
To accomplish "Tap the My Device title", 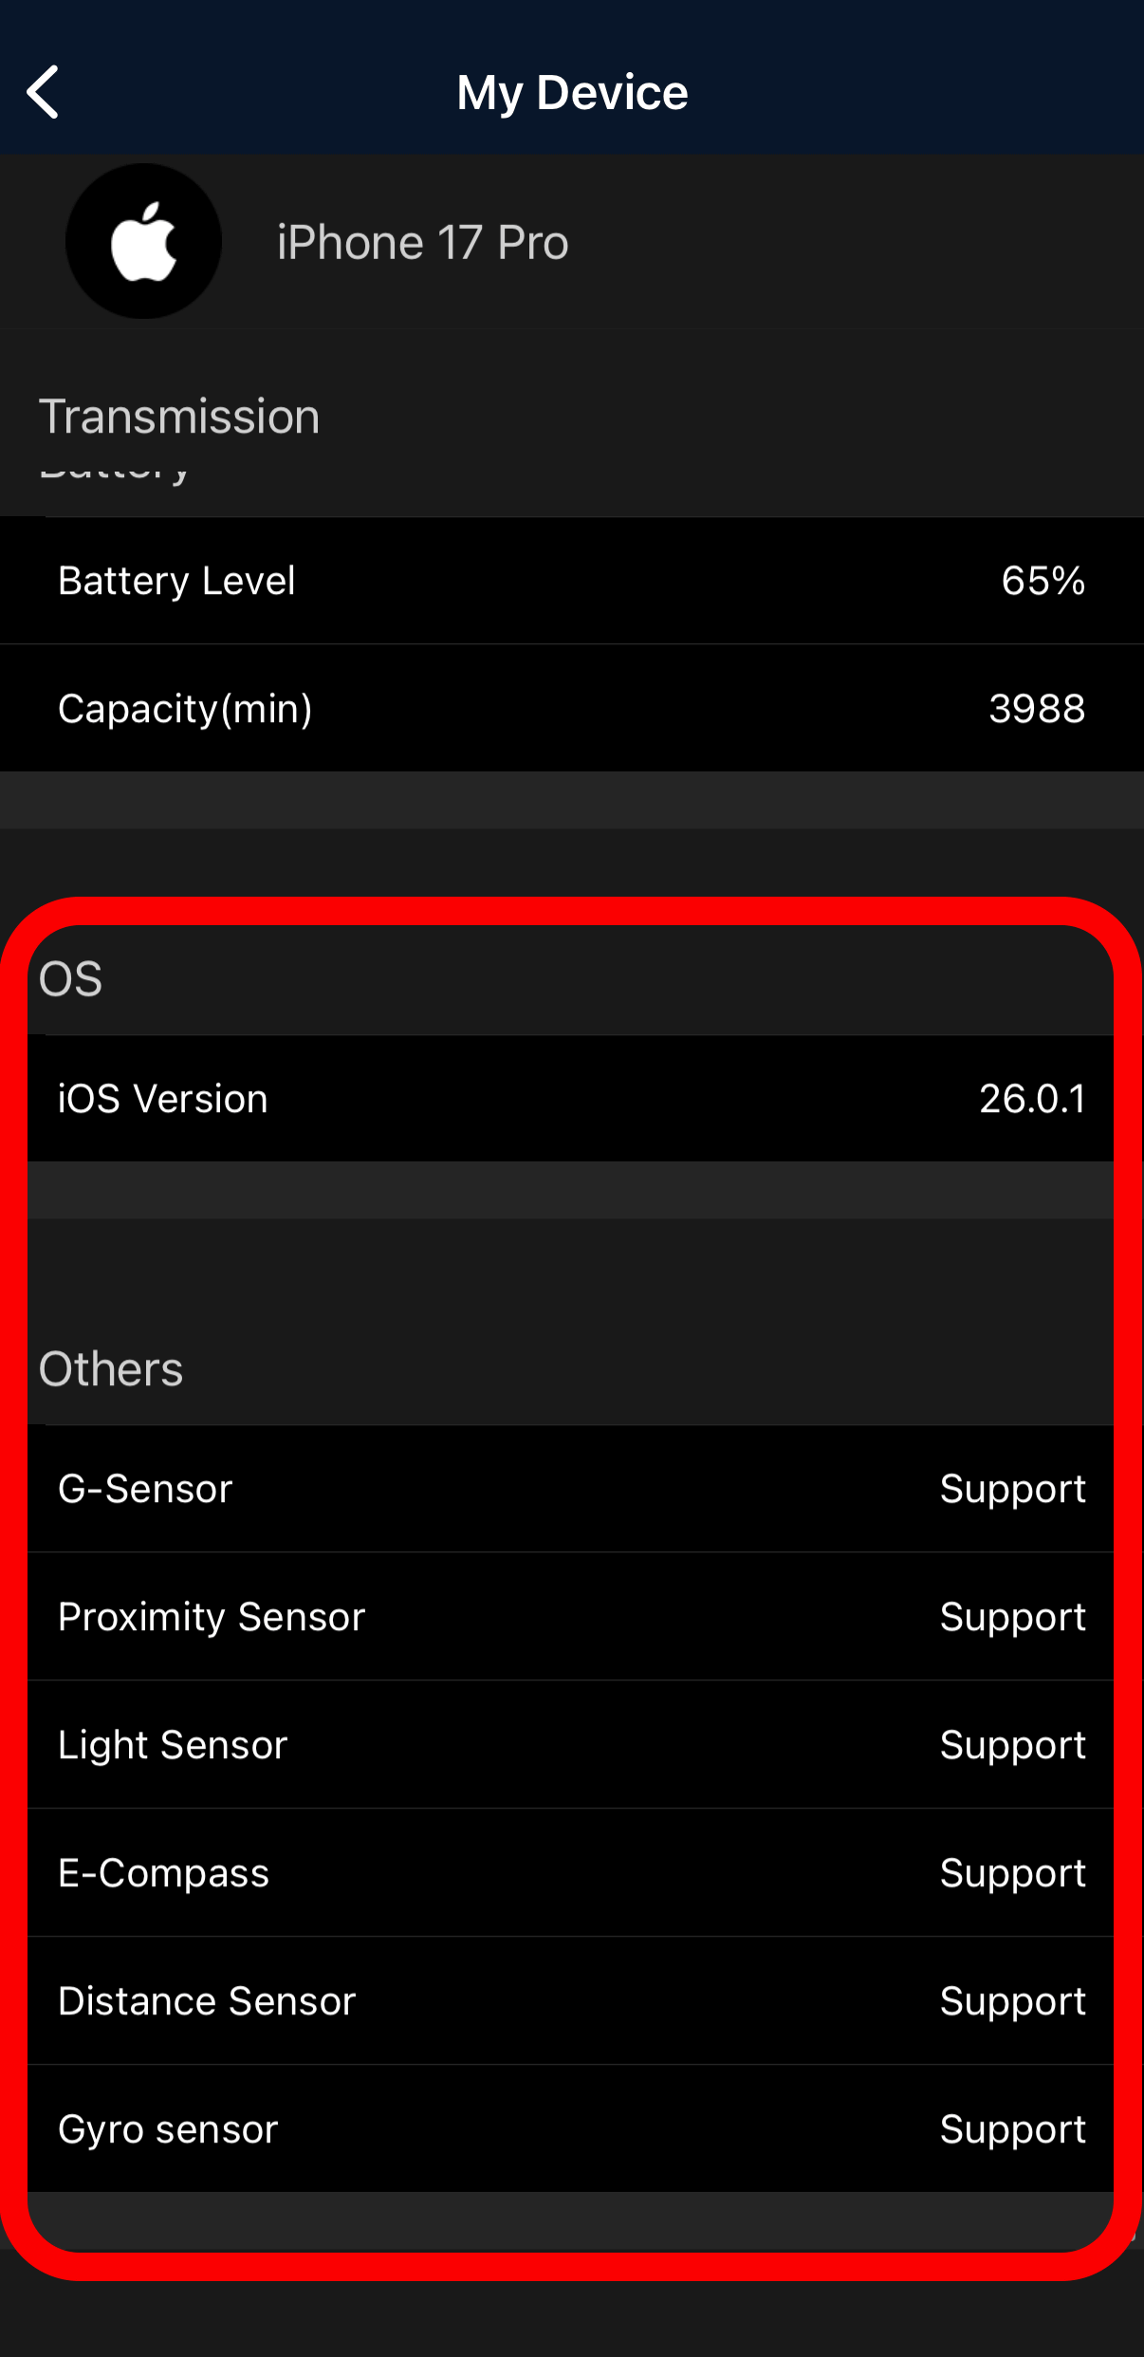I will 572,93.
